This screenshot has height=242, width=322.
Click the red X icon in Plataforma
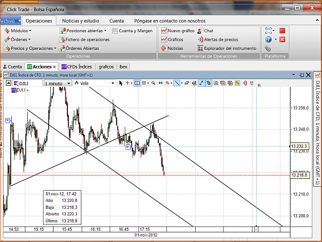[282, 40]
